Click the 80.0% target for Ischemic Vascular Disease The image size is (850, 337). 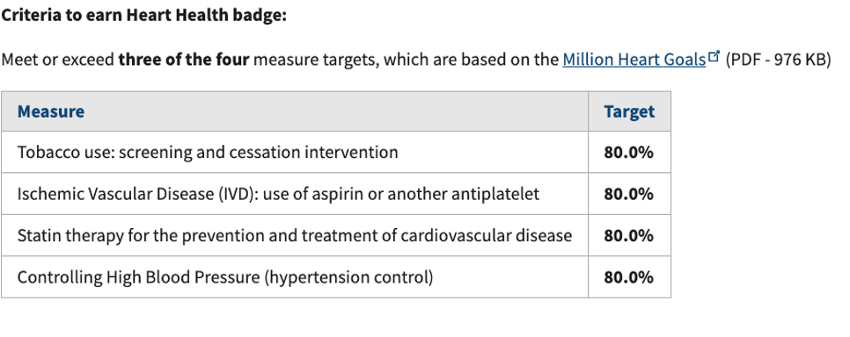(x=629, y=194)
